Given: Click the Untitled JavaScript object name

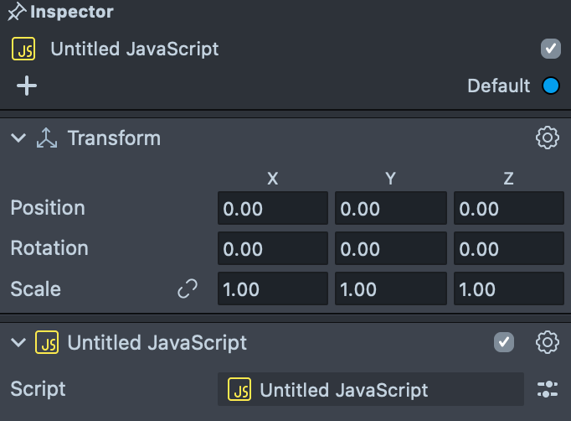Looking at the screenshot, I should [x=135, y=49].
